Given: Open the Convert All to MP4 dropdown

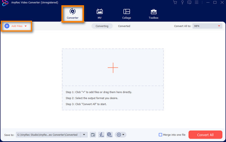Looking at the screenshot, I should (207, 26).
